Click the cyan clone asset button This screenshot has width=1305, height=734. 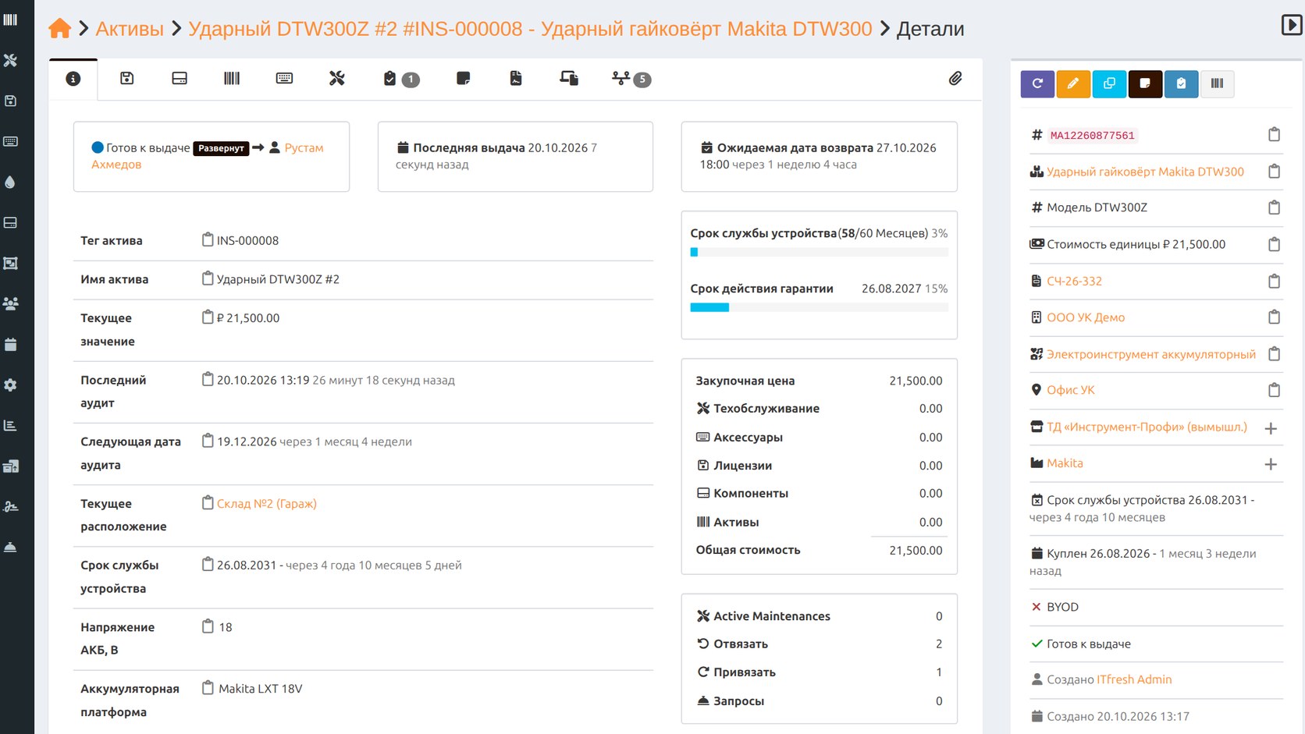(x=1109, y=83)
